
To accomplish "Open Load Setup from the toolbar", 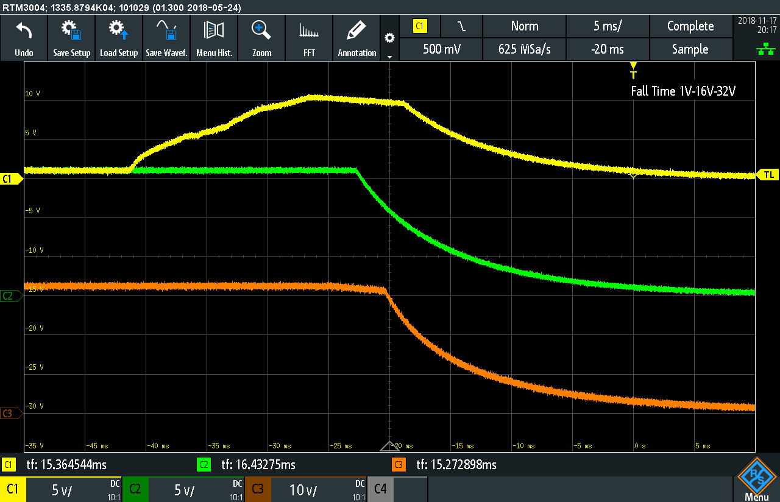I will point(119,38).
